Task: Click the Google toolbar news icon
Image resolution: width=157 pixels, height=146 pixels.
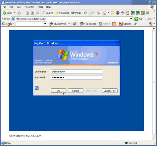Action: coord(75,24)
